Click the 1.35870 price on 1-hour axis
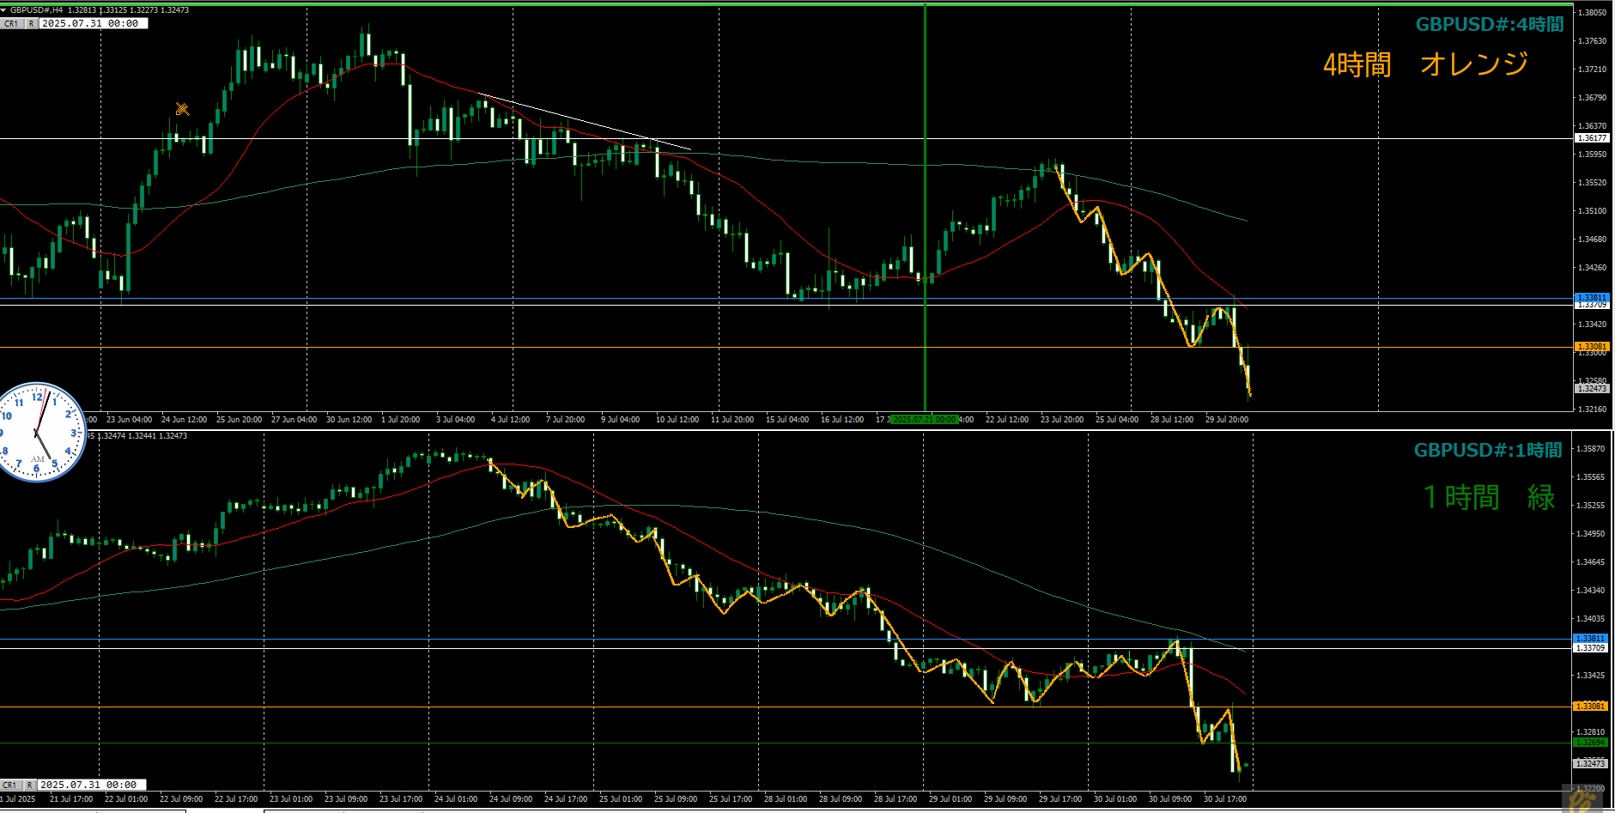This screenshot has width=1615, height=813. [1591, 449]
